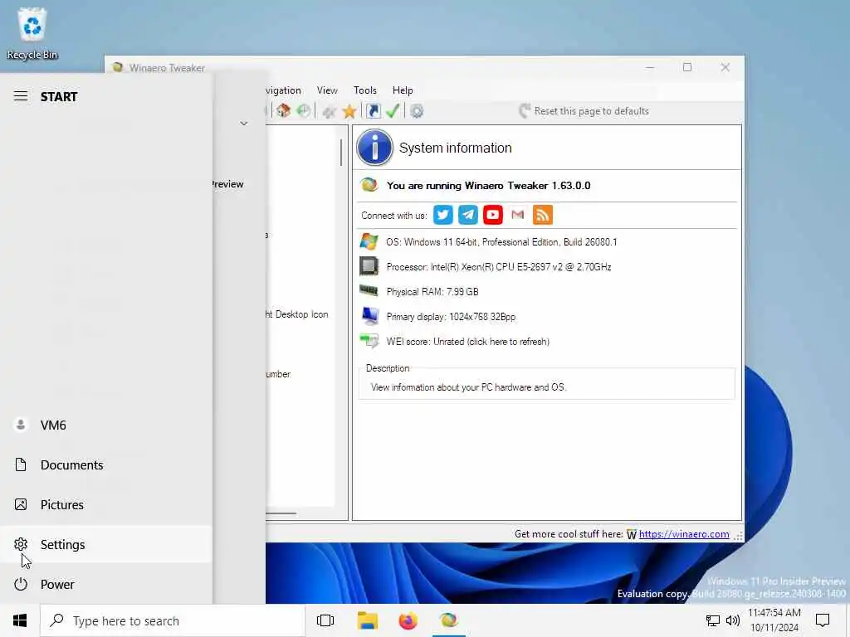This screenshot has height=637, width=850.
Task: Click the RAM module icon
Action: (369, 291)
